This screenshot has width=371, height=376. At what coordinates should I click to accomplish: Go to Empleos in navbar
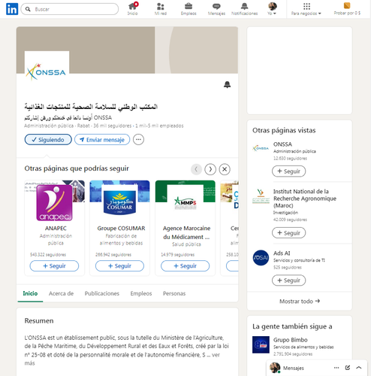[189, 9]
